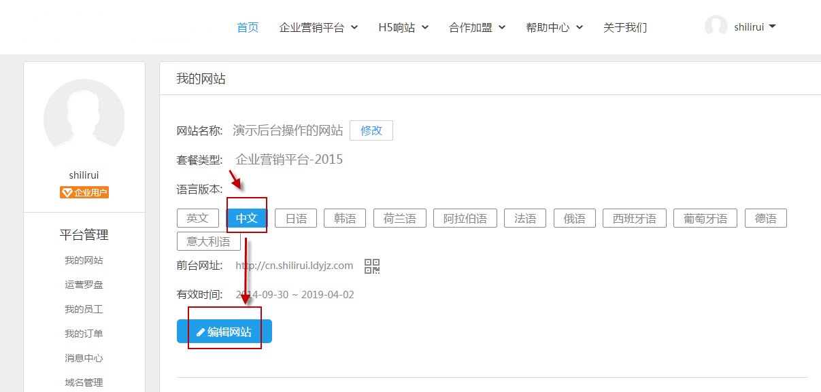Click the large profile picture in the sidebar
The height and width of the screenshot is (392, 821).
(x=84, y=119)
